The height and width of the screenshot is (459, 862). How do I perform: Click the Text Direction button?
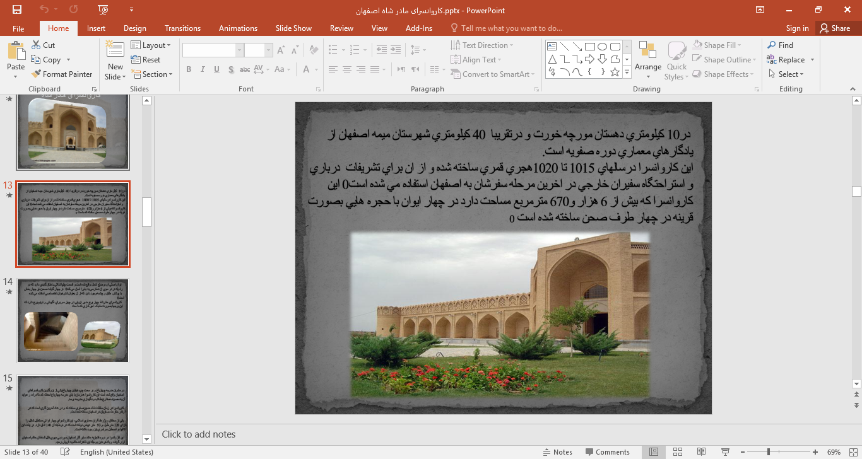tap(481, 45)
